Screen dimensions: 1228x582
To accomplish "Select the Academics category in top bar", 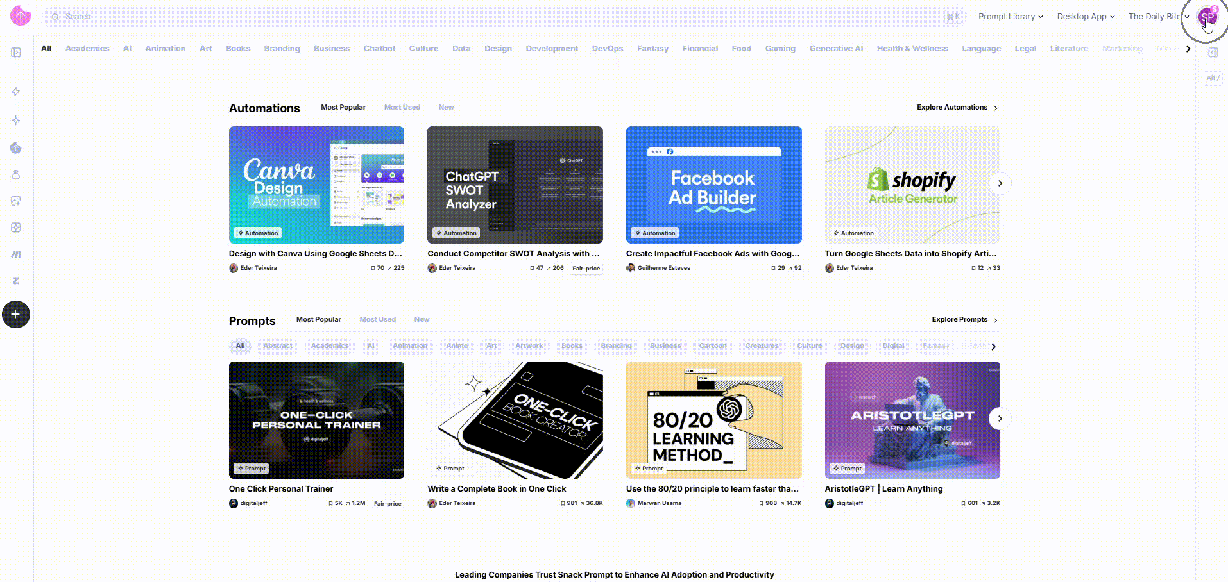I will [x=87, y=49].
